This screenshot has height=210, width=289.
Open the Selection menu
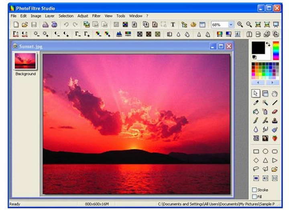[66, 16]
